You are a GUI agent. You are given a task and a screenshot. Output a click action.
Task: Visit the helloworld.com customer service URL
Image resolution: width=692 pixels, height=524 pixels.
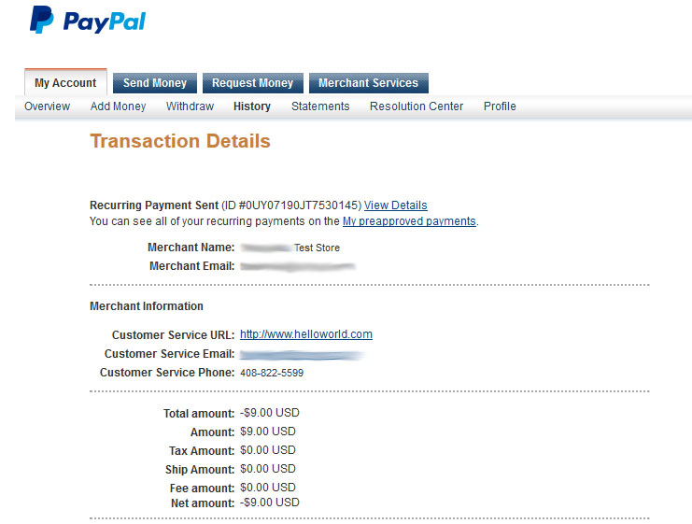click(x=306, y=334)
